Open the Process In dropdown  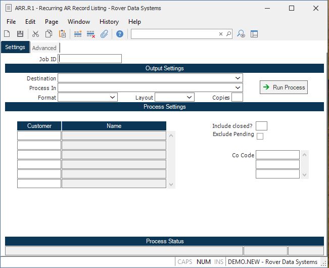(238, 88)
